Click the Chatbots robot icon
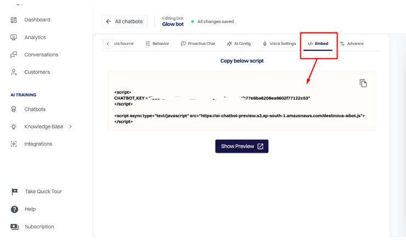This screenshot has width=406, height=248. [14, 109]
